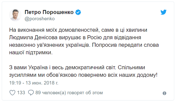The width and height of the screenshot is (177, 101).
Task: Click the line 'зусиллями ми обов'язково повернемо'
Action: [x=58, y=75]
